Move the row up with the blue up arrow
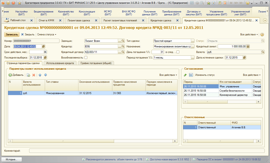 [x=40, y=75]
